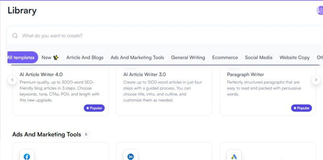Click the left carousel arrow

(x=12, y=80)
